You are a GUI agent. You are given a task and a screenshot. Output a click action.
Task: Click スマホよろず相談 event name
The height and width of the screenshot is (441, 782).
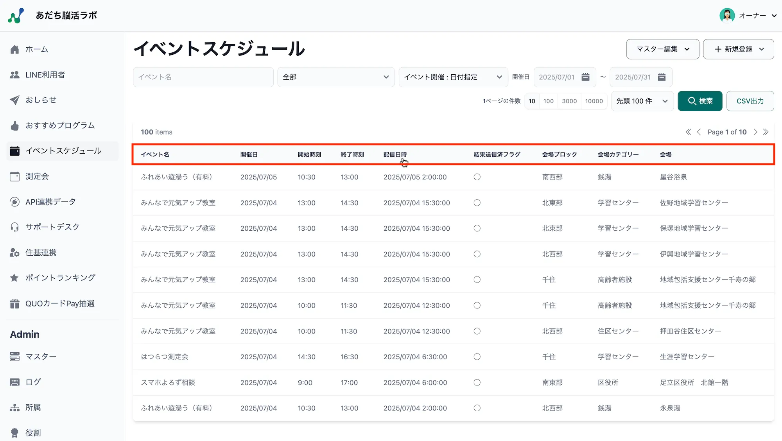168,383
